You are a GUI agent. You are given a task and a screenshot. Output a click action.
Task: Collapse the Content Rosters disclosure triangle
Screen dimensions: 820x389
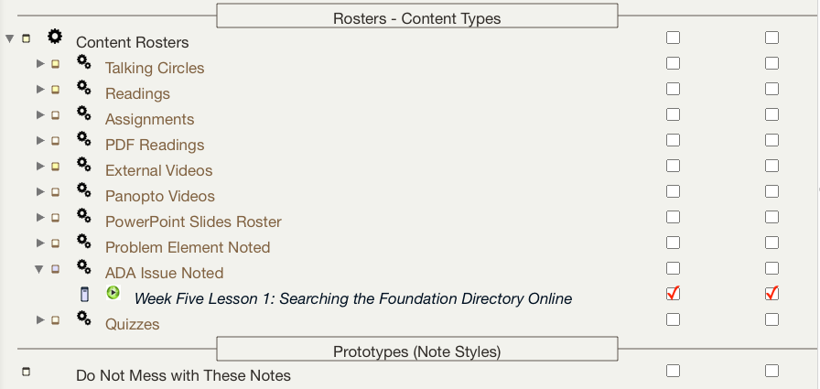point(10,38)
